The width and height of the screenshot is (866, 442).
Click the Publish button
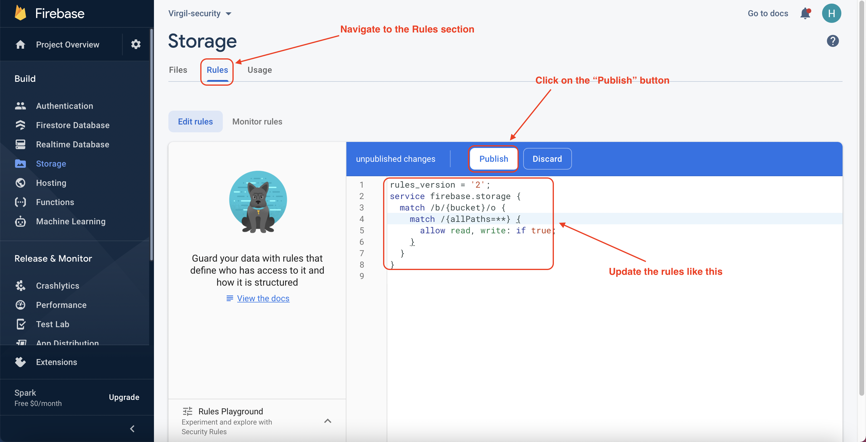[493, 159]
